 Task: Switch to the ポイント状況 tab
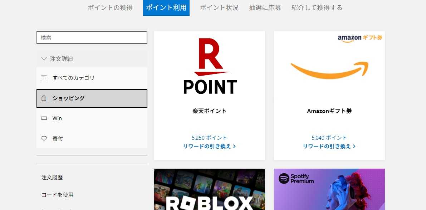tap(219, 7)
